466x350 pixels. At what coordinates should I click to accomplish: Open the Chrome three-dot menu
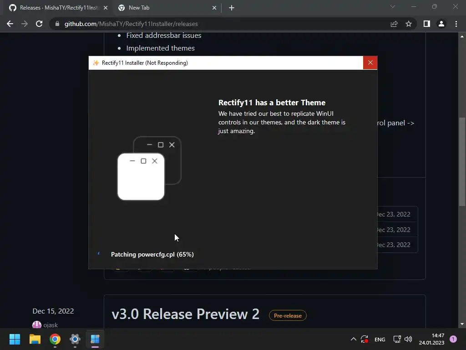pos(456,24)
